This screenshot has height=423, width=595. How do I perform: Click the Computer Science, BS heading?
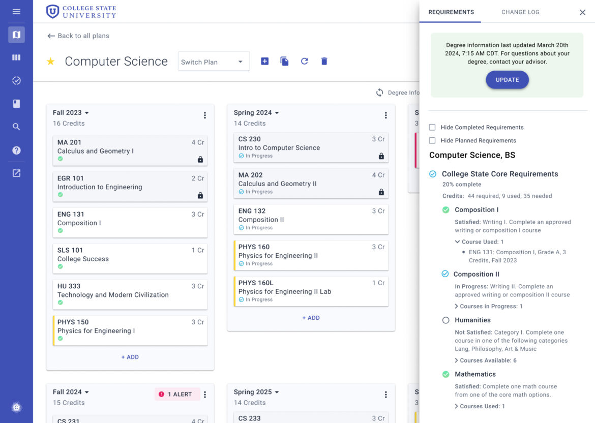pos(472,155)
